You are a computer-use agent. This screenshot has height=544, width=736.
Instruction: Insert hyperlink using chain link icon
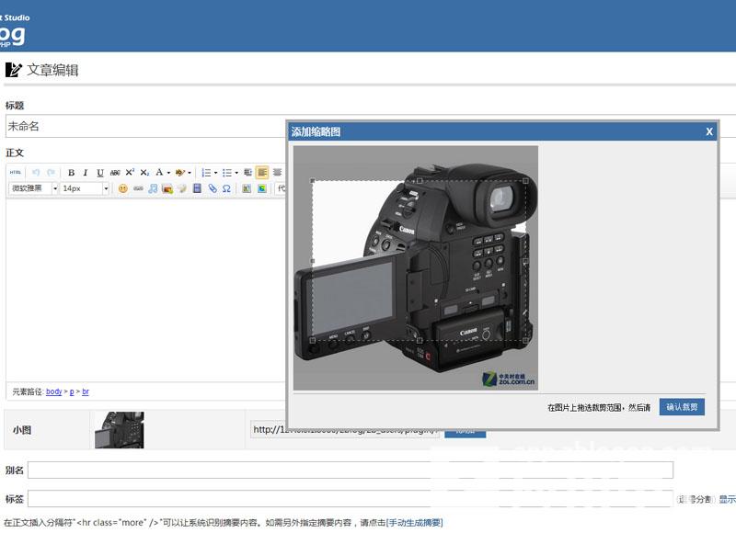pyautogui.click(x=138, y=188)
